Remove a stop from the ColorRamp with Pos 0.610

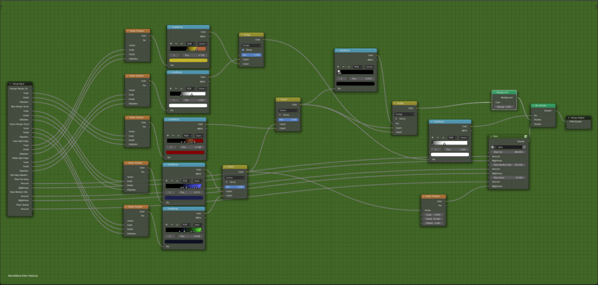pos(176,89)
